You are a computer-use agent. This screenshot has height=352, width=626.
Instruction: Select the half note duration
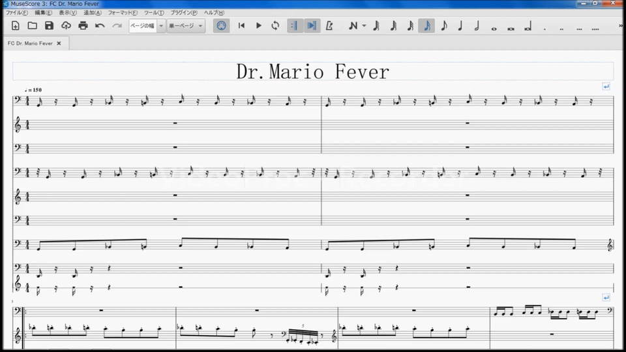tap(477, 26)
